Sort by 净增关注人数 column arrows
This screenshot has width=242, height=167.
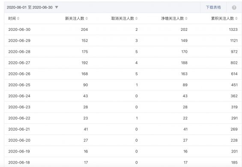click(186, 18)
